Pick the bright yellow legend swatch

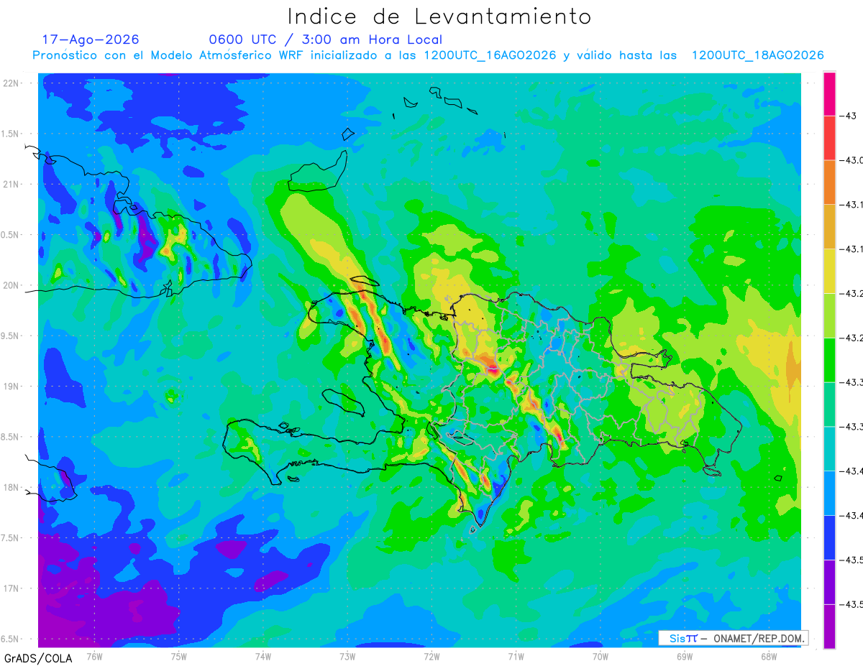coord(829,271)
